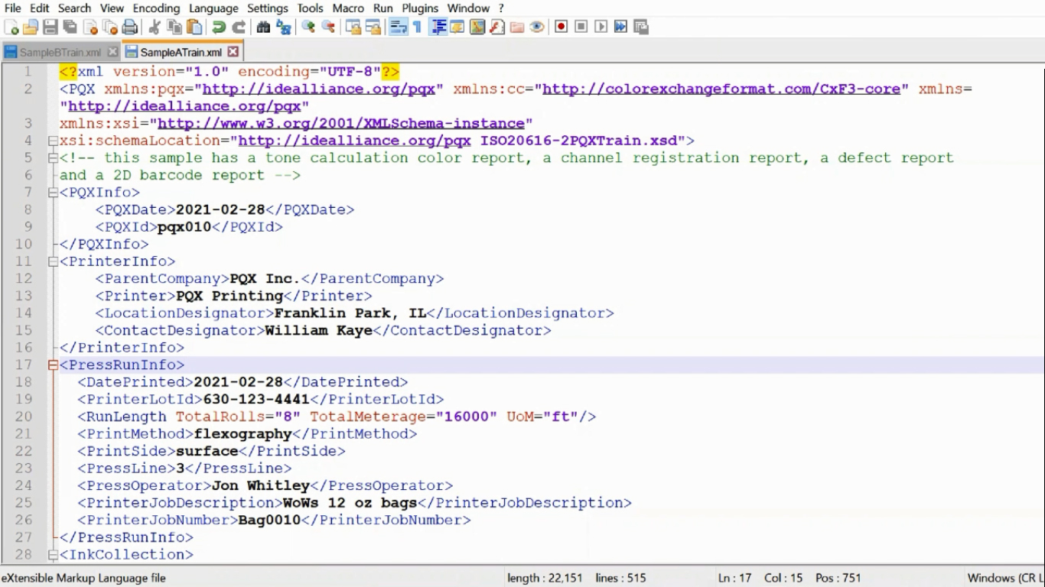Click the Ln : 17 position status field
Viewport: 1045px width, 587px height.
(734, 578)
